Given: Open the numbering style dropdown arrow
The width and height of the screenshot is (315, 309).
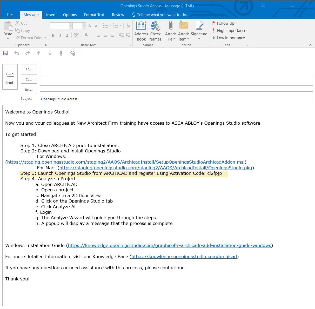Looking at the screenshot, I should tap(120, 26).
